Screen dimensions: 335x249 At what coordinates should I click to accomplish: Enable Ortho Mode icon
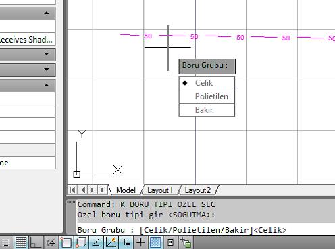click(x=36, y=242)
